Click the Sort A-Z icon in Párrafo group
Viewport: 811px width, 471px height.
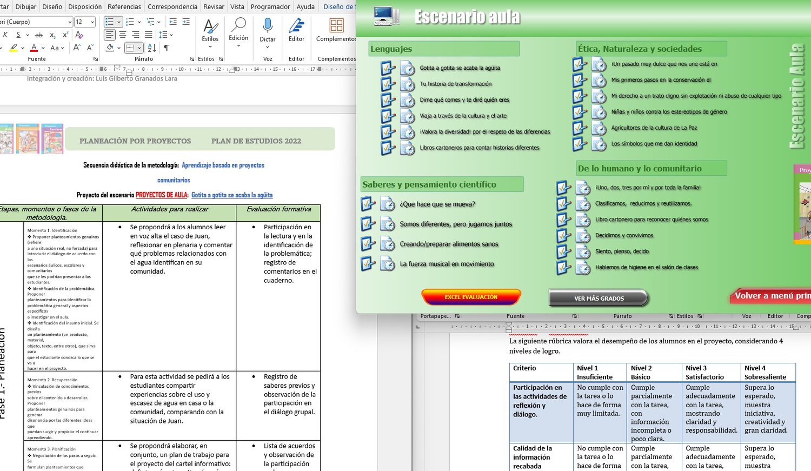152,48
